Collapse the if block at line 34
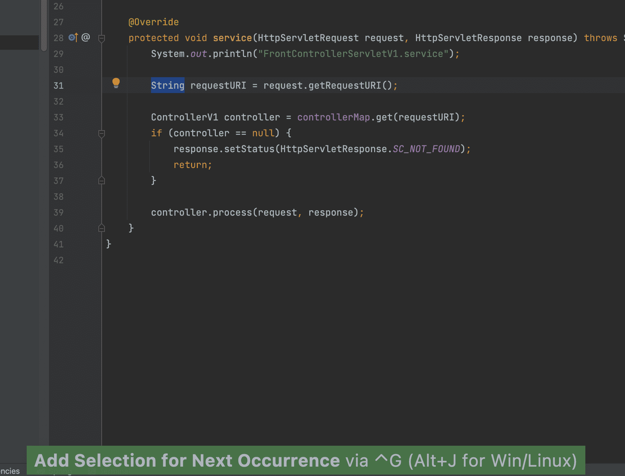This screenshot has height=476, width=625. (102, 133)
